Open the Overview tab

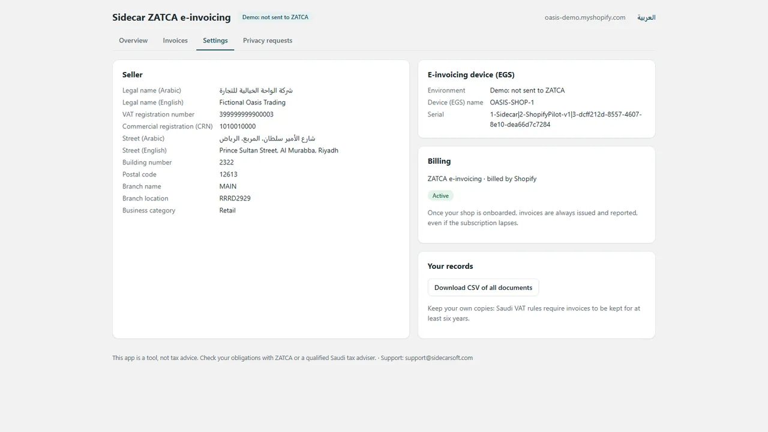pos(133,40)
